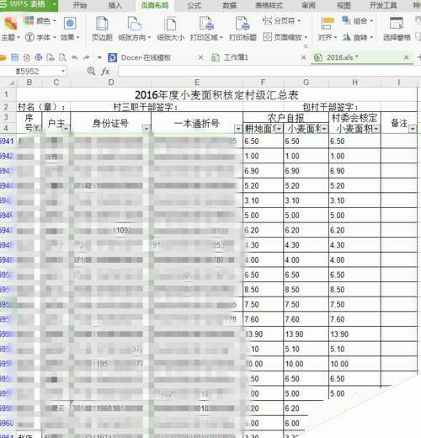421x438 pixels.
Task: Switch to the 数据 ribbon tab
Action: 230,5
